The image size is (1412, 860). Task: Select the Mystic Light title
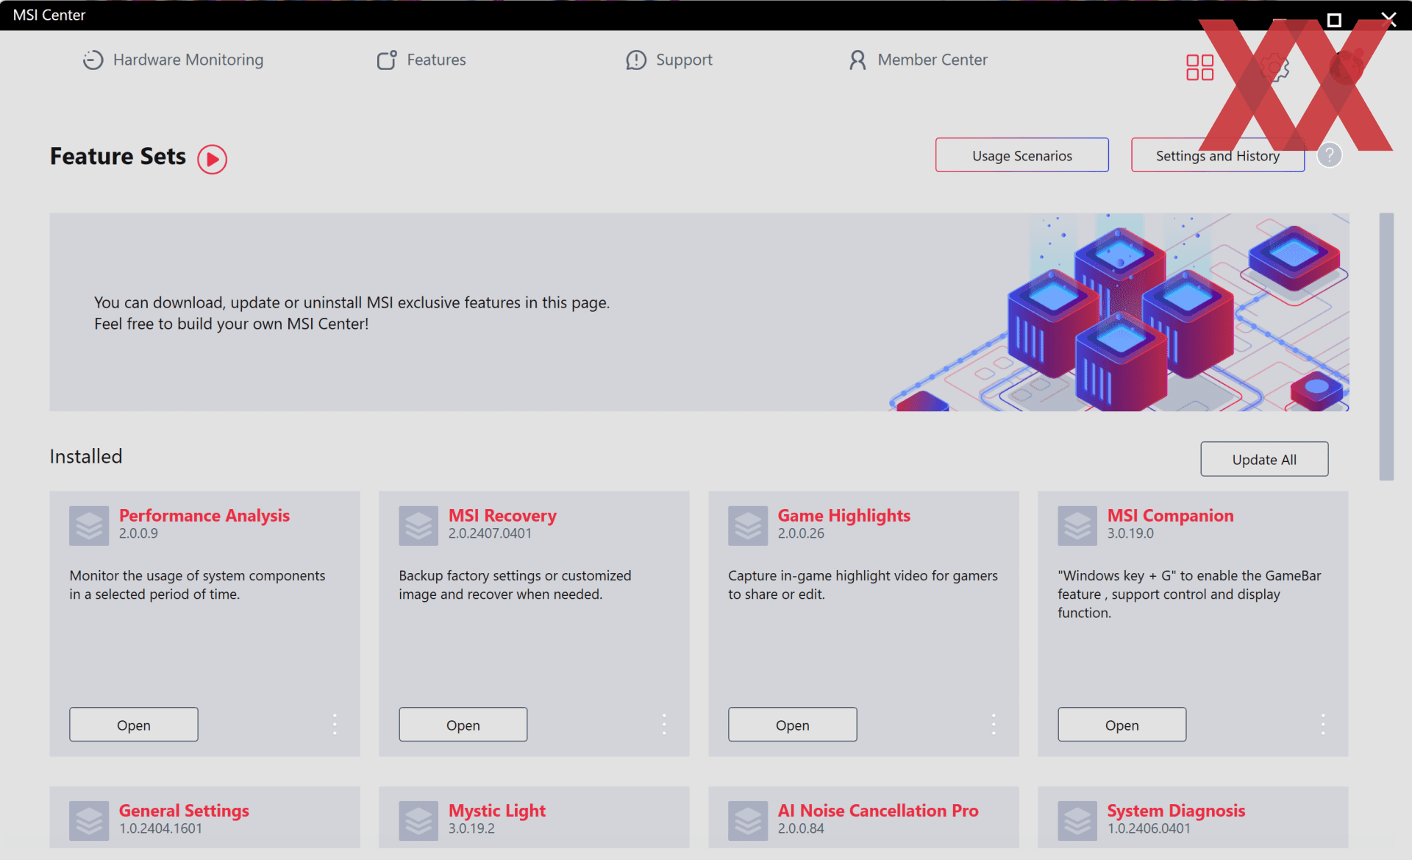pyautogui.click(x=497, y=810)
